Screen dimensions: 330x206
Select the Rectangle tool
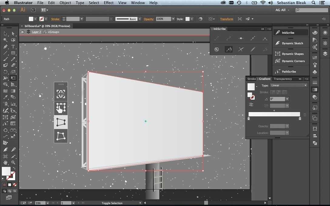pos(13,53)
